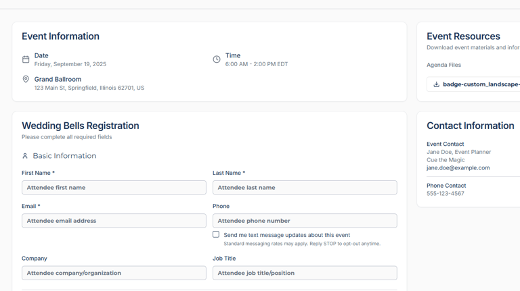
Task: Click the person icon beside Basic Information
Action: (x=25, y=156)
